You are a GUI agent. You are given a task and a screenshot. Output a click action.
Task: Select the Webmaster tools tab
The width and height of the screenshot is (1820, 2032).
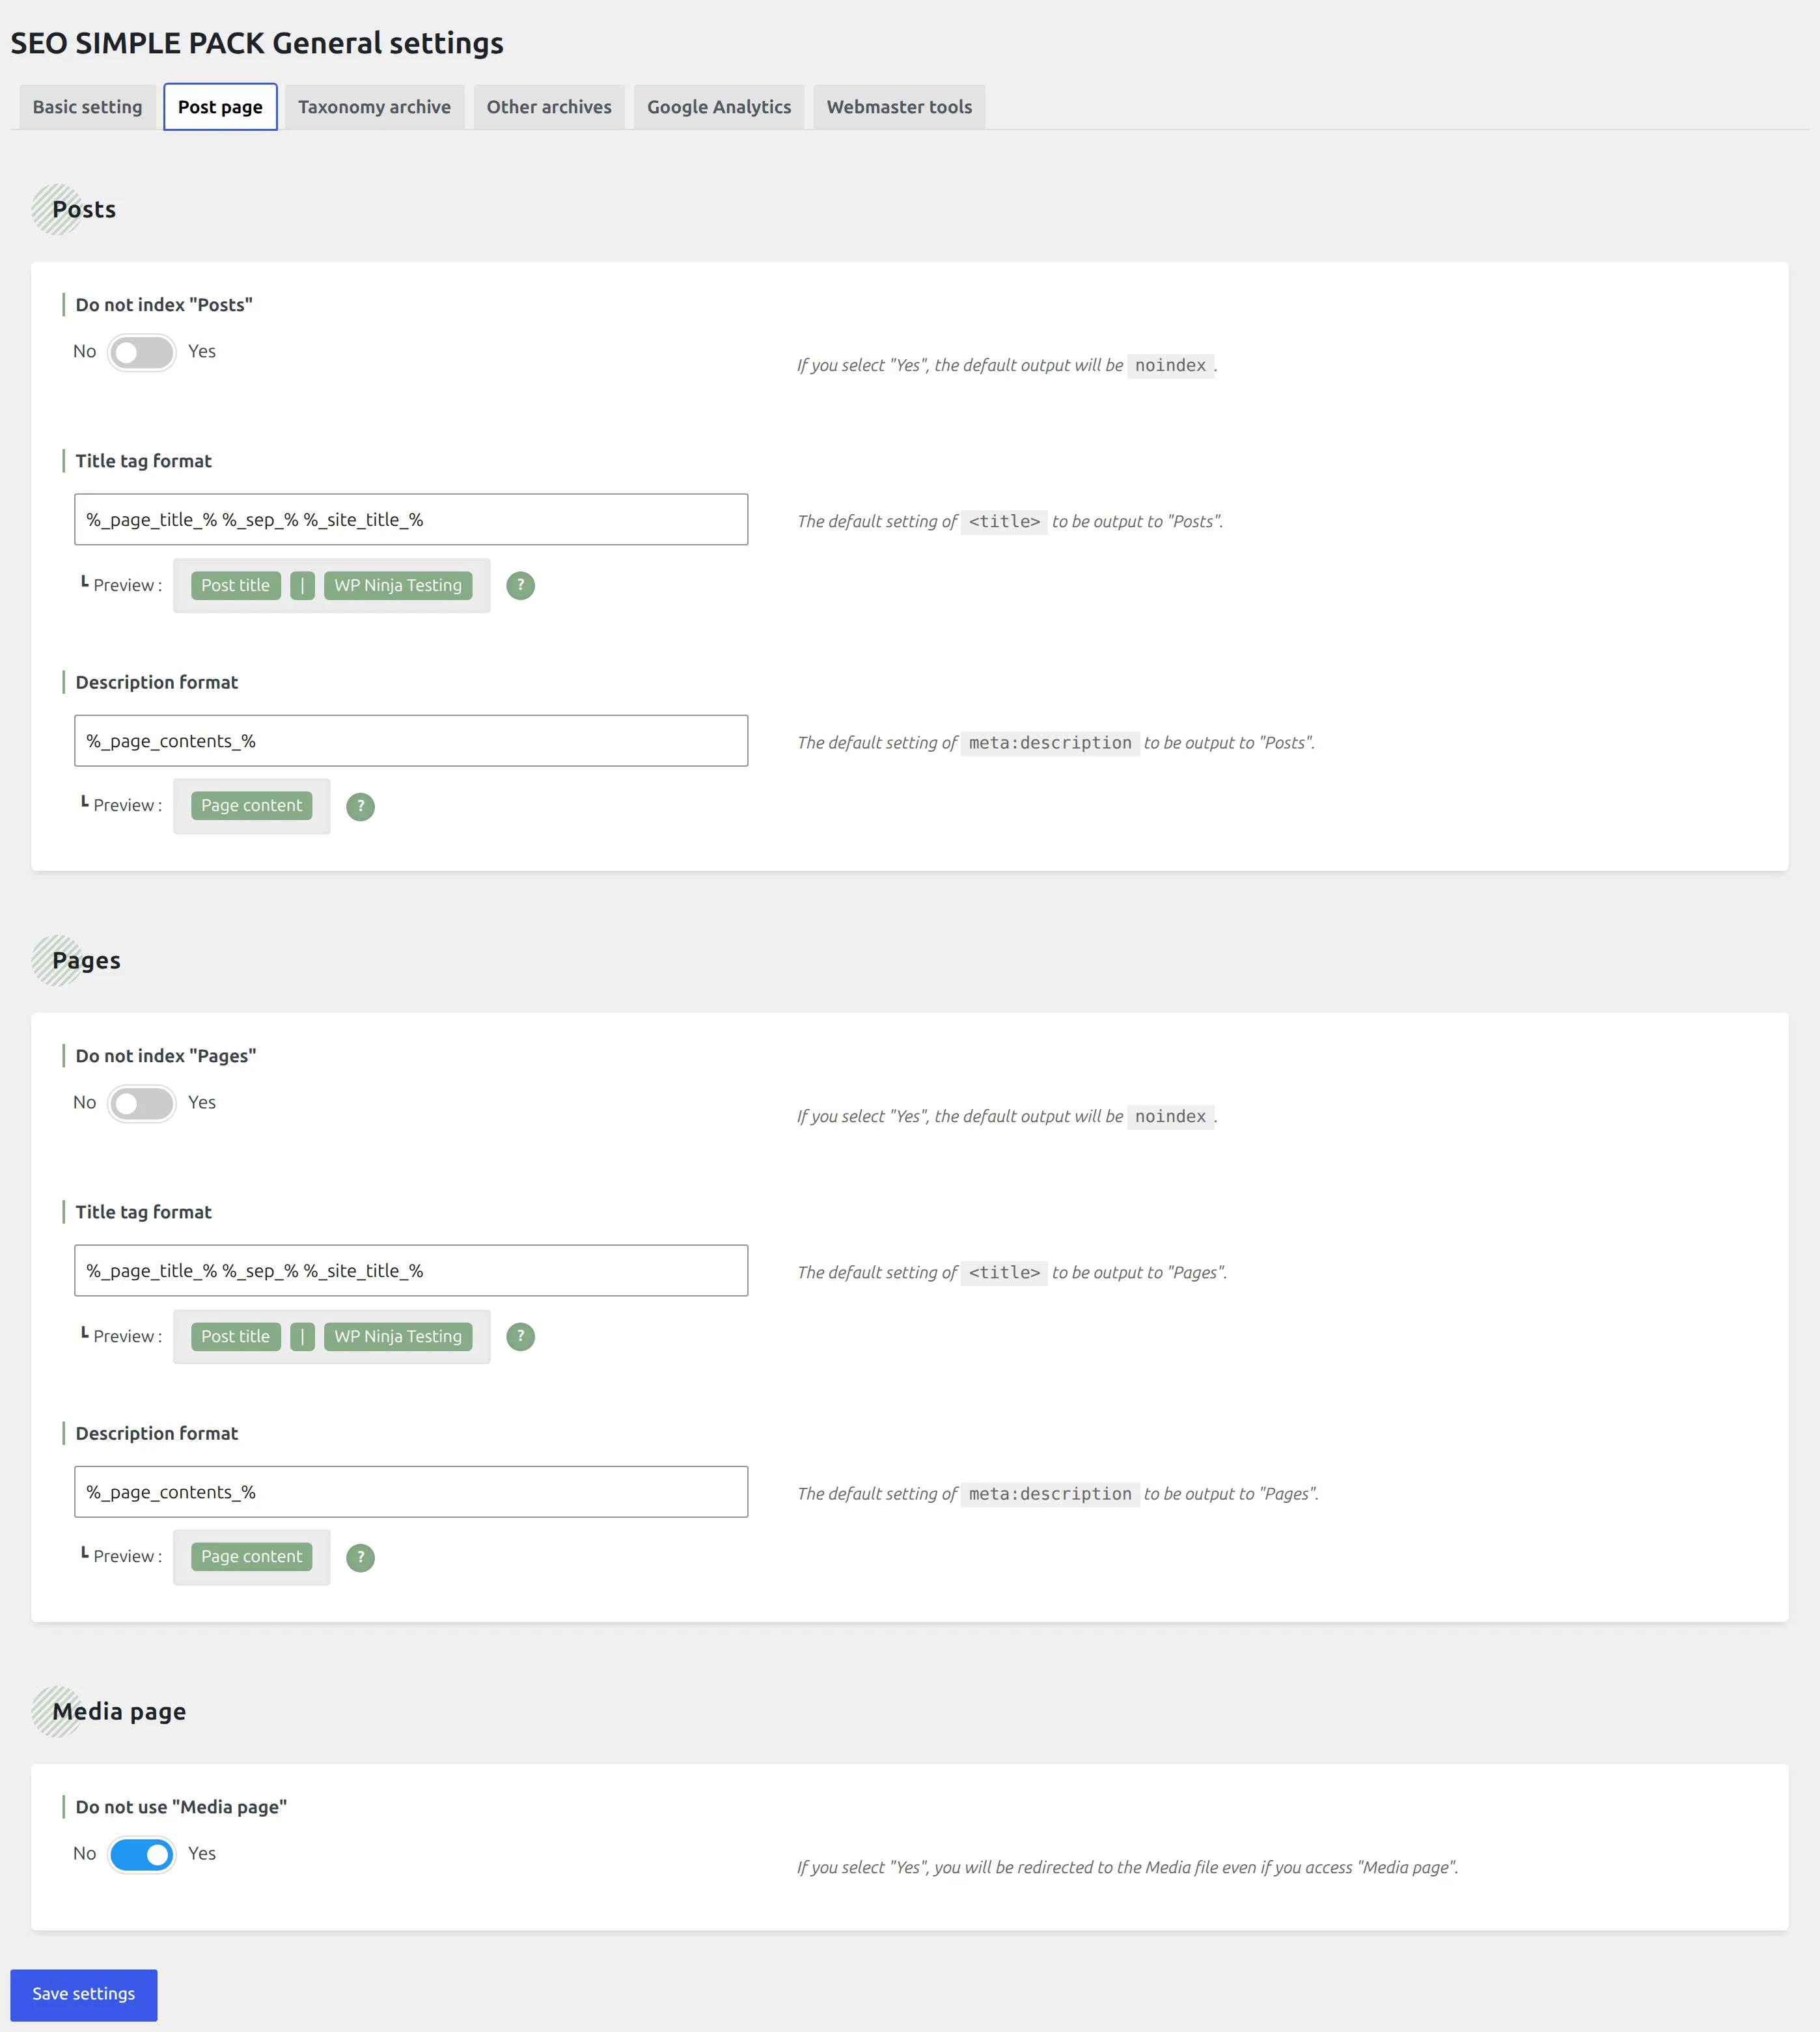(x=899, y=107)
